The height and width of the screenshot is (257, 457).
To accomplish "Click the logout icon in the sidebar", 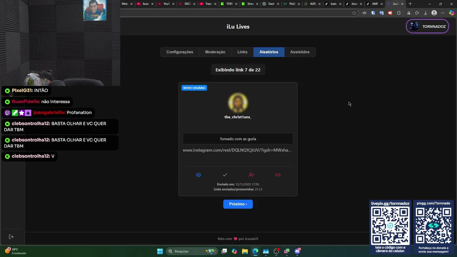I will pyautogui.click(x=11, y=237).
